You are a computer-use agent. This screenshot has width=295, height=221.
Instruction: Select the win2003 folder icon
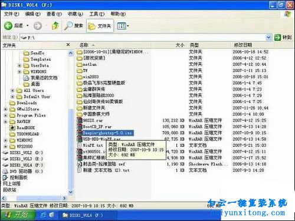[x=80, y=77]
